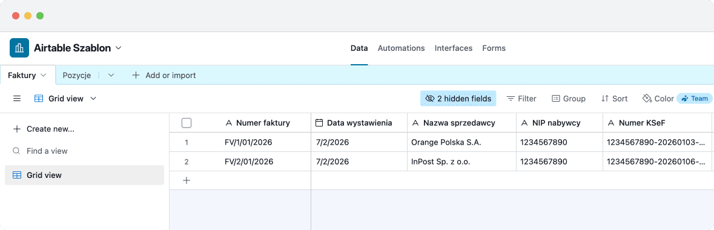The width and height of the screenshot is (714, 230).
Task: Open the 2 hidden fields menu
Action: pos(458,99)
